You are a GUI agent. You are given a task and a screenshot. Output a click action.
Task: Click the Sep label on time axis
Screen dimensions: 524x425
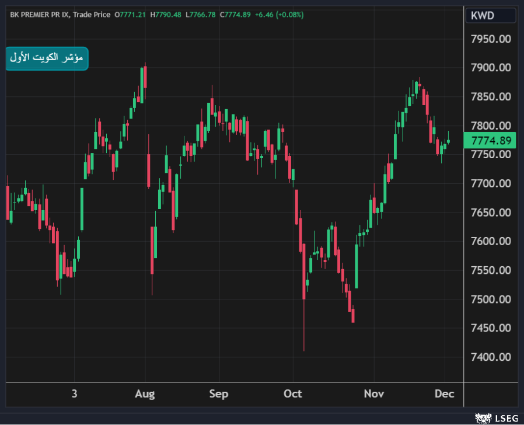[219, 394]
